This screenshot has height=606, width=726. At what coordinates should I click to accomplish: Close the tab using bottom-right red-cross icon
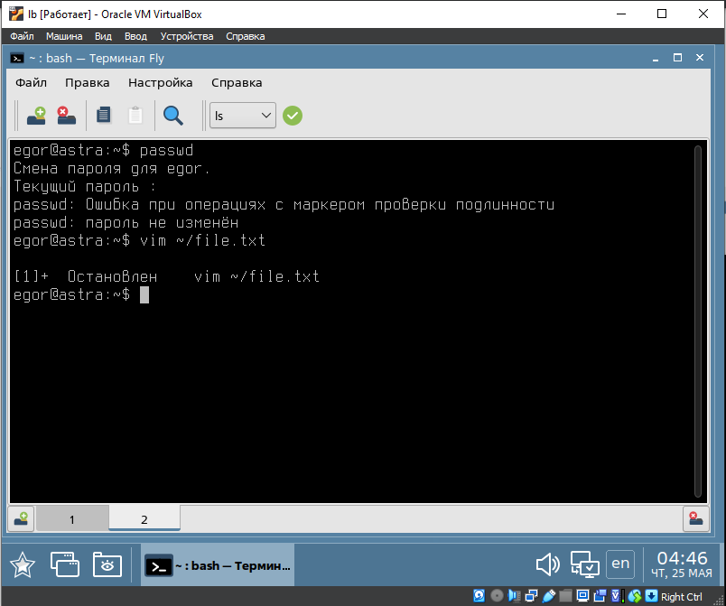[696, 518]
